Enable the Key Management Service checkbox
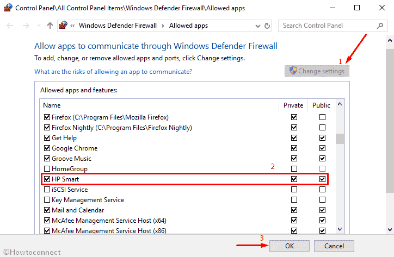This screenshot has height=257, width=394. tap(47, 200)
